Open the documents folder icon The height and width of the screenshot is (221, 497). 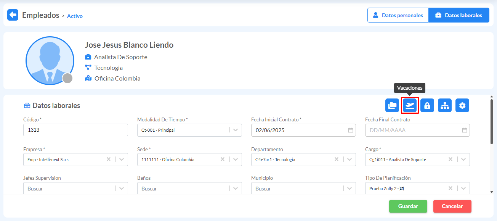pos(392,106)
